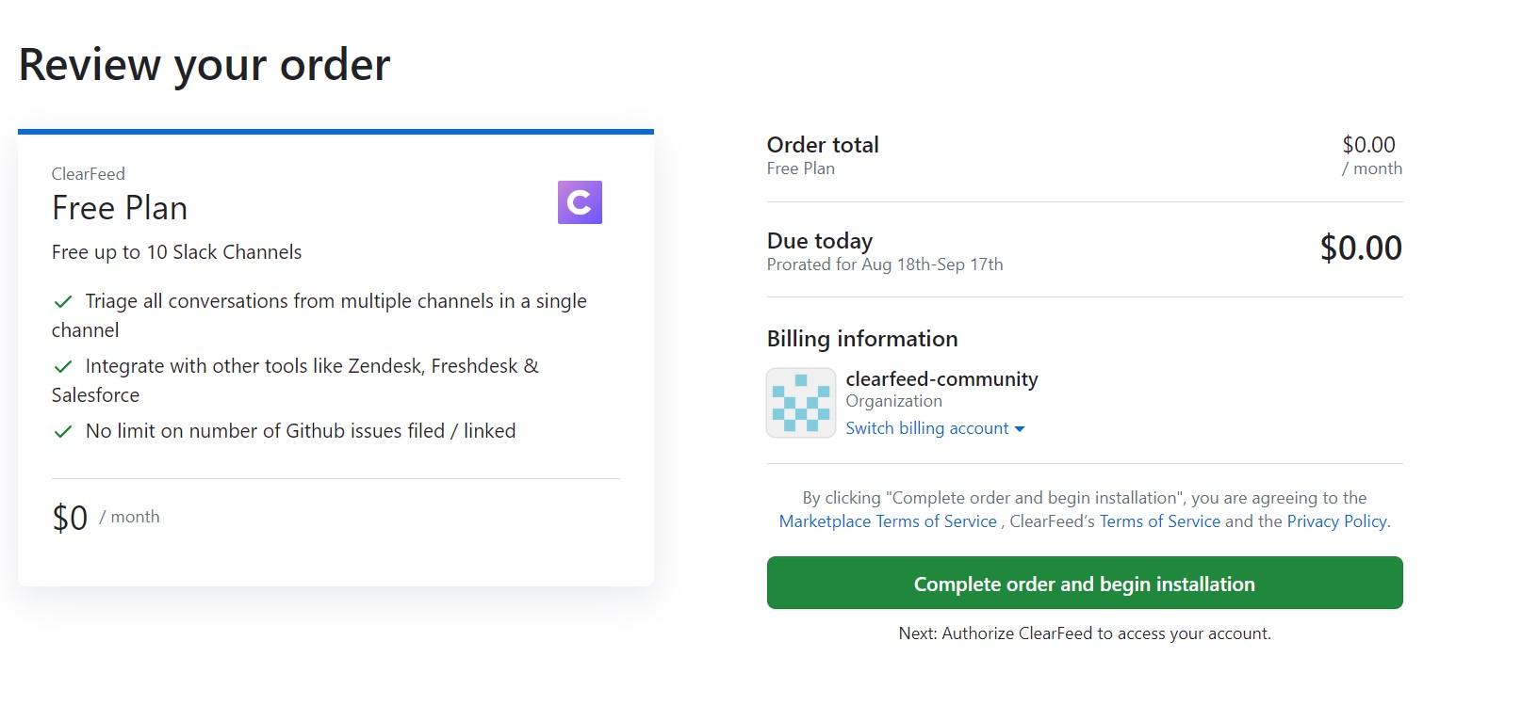The height and width of the screenshot is (705, 1538).
Task: Click the Billing information heading
Action: (x=862, y=339)
